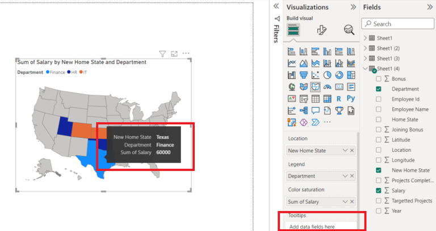436x231 pixels.
Task: Click the filter icon above the map
Action: click(x=162, y=54)
